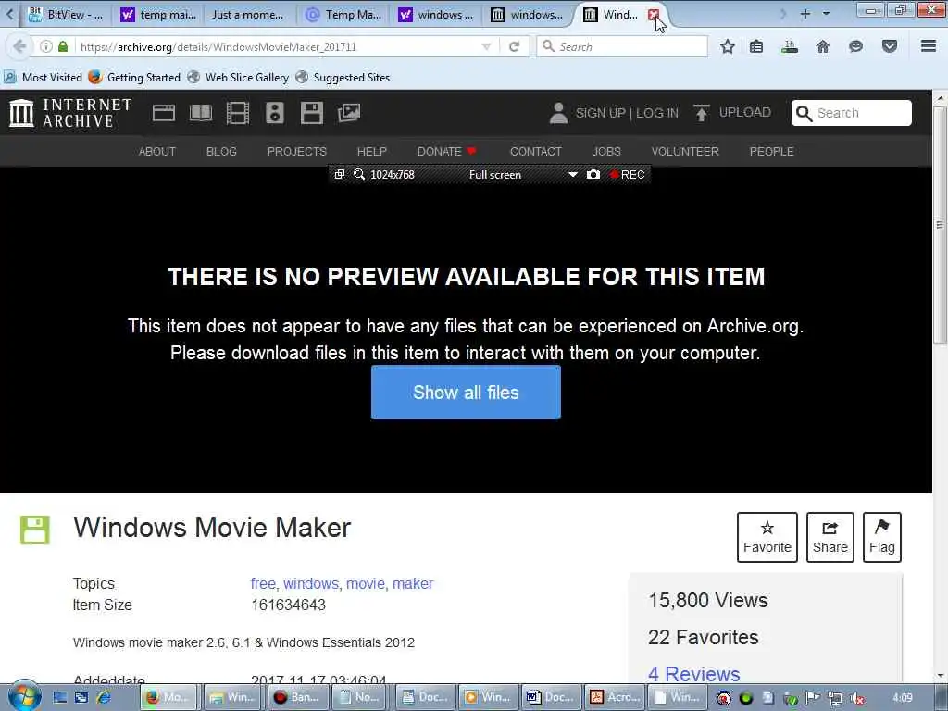
Task: Click the SIGN UP link
Action: [x=600, y=113]
